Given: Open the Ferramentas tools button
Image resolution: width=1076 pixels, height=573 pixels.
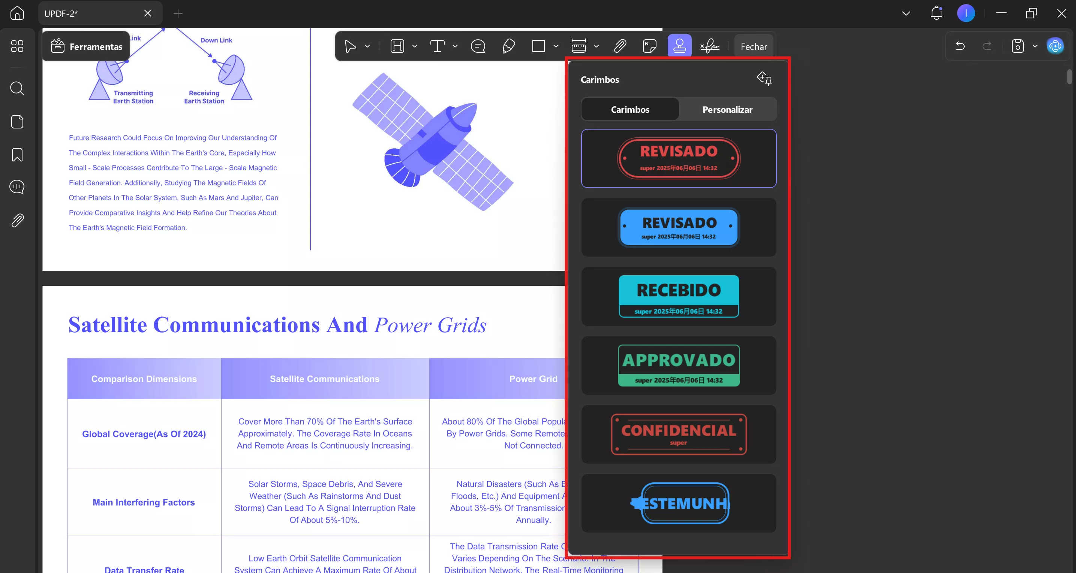Looking at the screenshot, I should pyautogui.click(x=87, y=46).
